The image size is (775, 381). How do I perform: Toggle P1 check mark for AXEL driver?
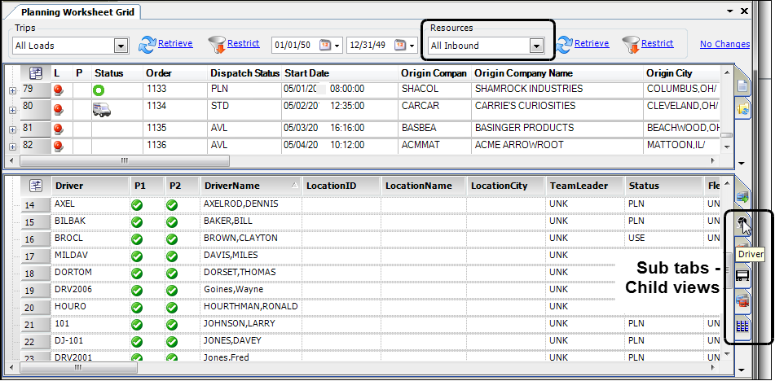coord(137,204)
